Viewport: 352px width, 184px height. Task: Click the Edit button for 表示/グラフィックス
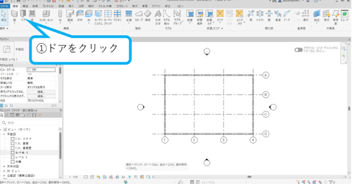tap(41, 92)
